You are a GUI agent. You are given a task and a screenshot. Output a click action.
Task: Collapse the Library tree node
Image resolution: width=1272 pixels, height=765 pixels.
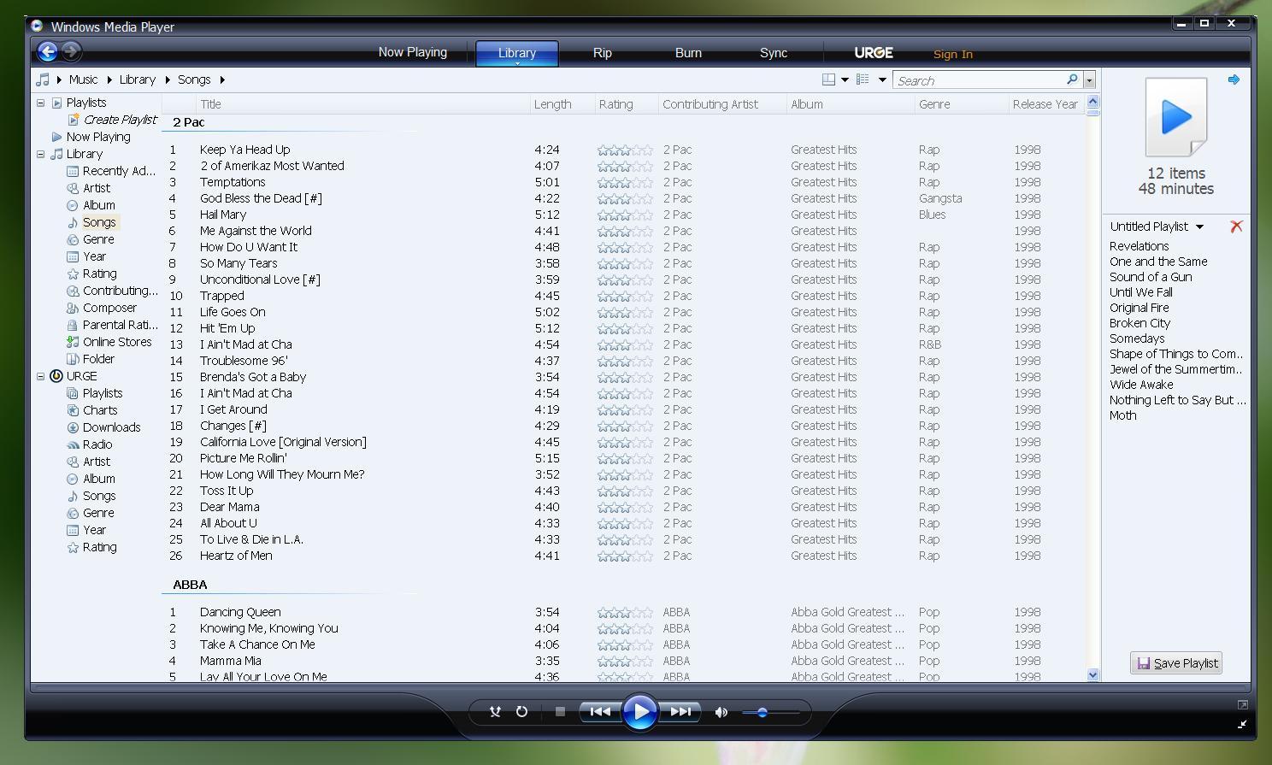(40, 154)
